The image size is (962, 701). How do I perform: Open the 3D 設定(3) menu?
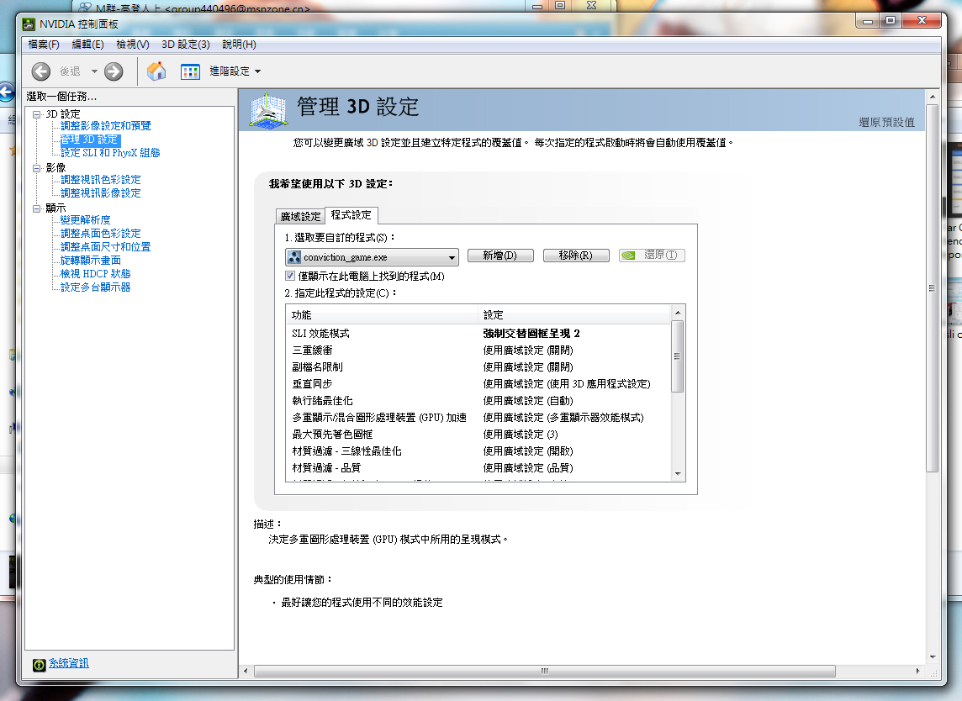pyautogui.click(x=186, y=45)
